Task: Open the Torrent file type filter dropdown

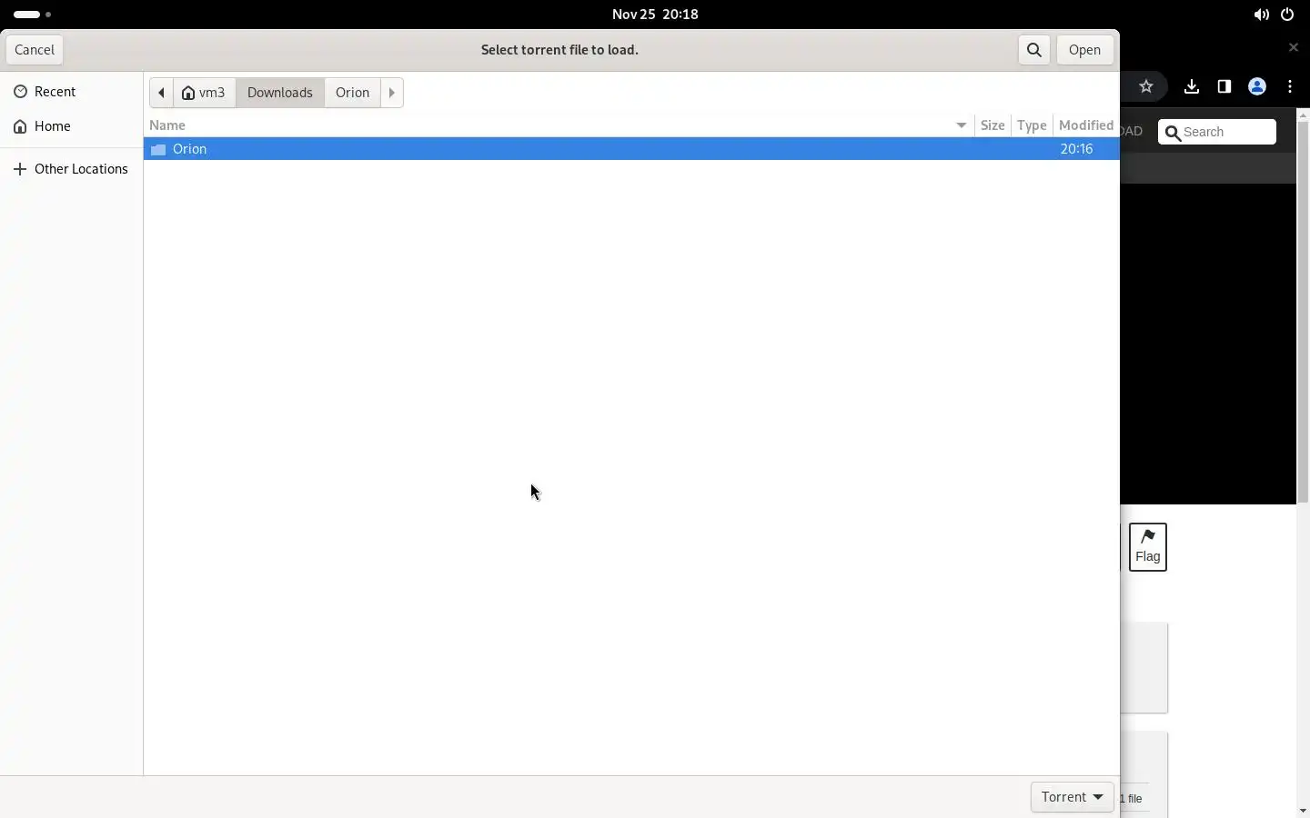Action: 1073,797
